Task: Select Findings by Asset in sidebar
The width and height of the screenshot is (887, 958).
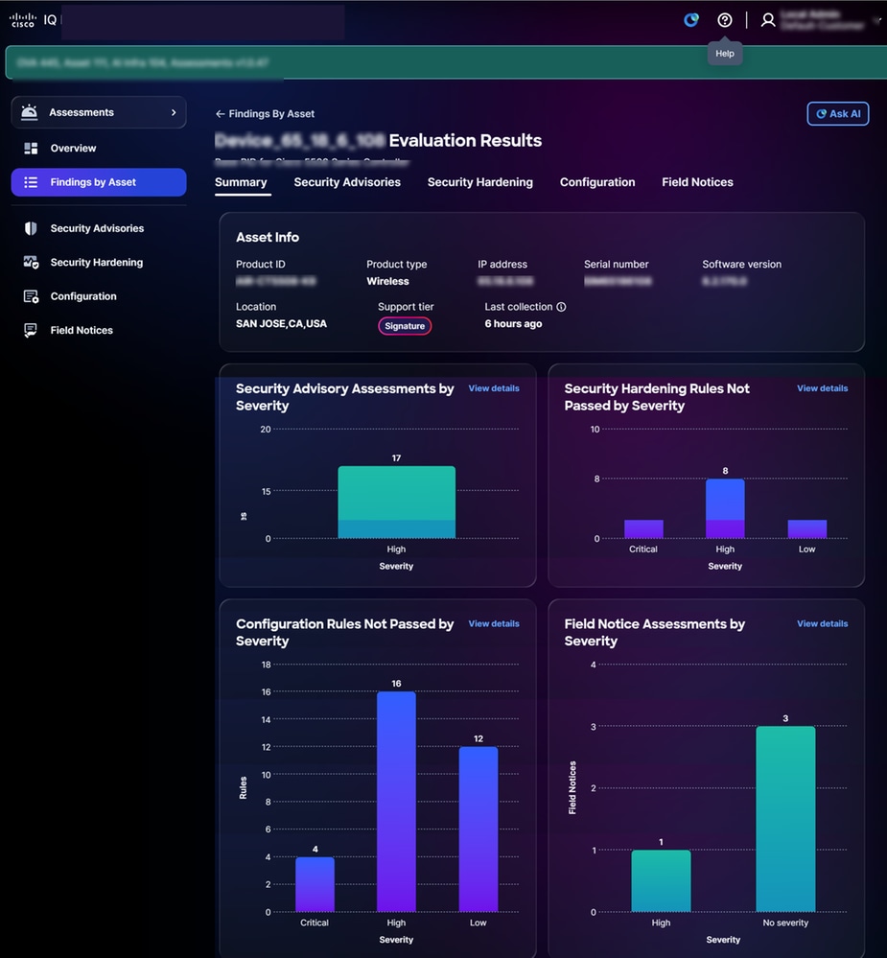Action: 99,182
